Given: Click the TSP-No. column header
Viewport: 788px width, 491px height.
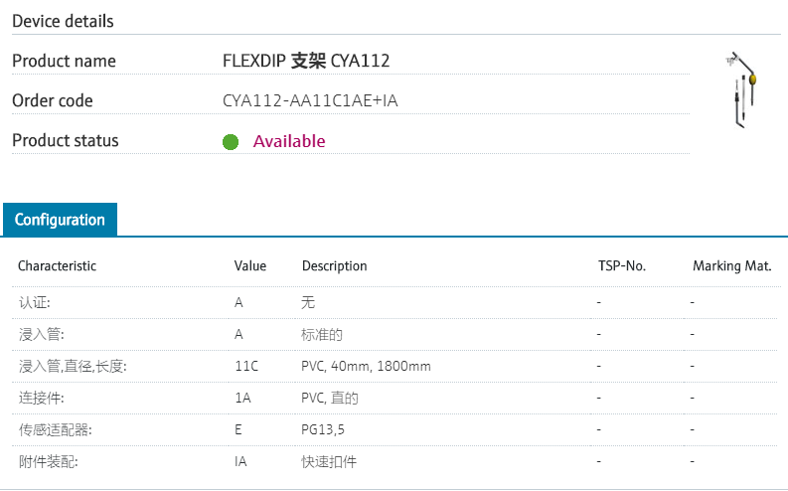Looking at the screenshot, I should pos(622,265).
